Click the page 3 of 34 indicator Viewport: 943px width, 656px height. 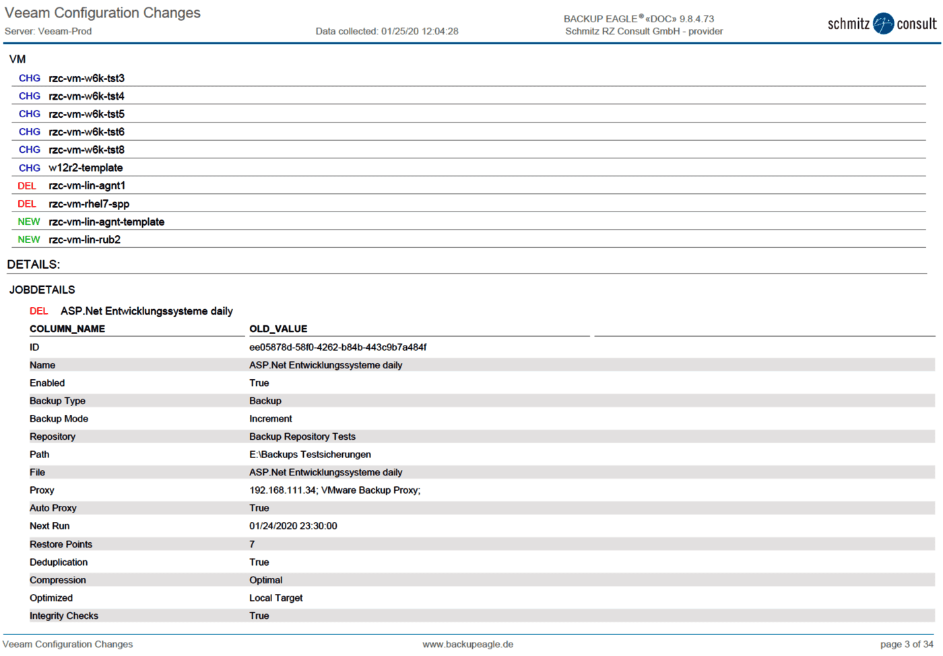(906, 645)
